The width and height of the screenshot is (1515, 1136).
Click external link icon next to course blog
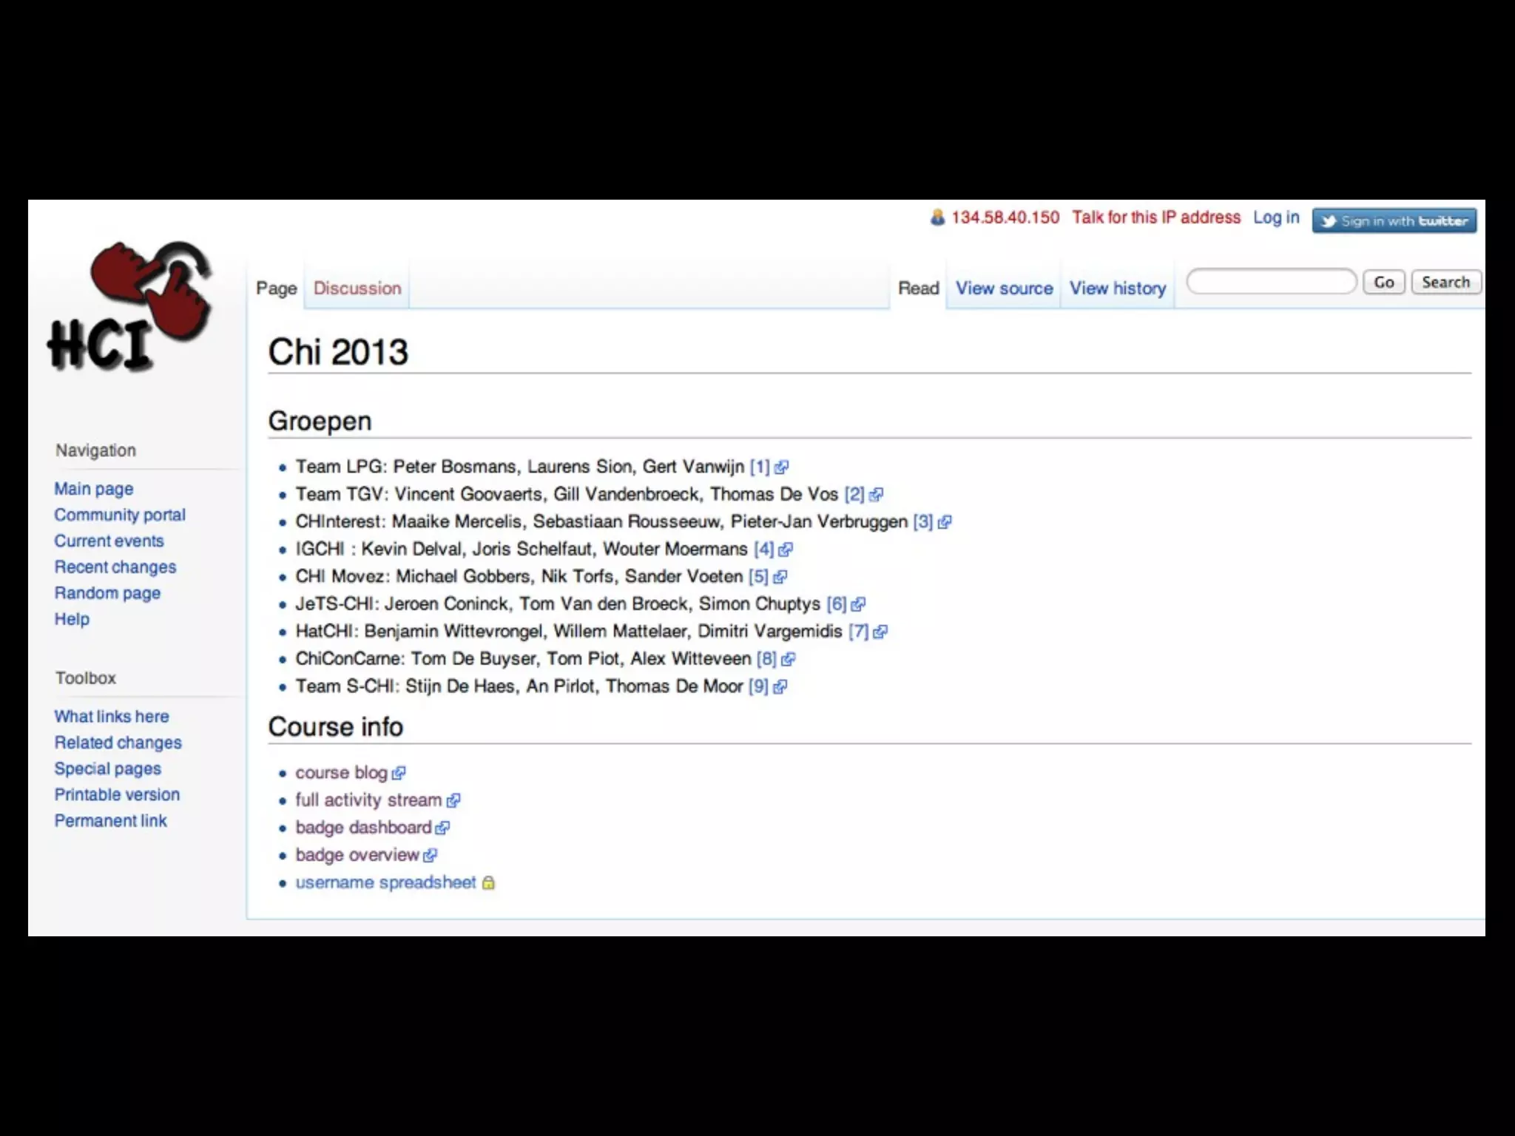[x=399, y=774]
